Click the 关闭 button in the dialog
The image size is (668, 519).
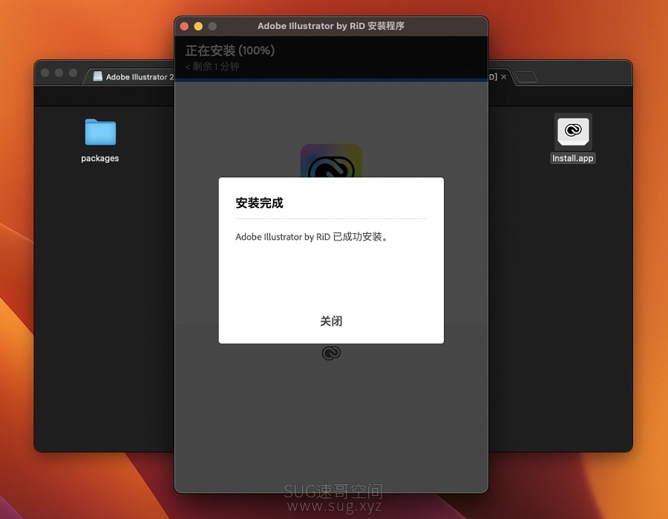click(x=331, y=321)
